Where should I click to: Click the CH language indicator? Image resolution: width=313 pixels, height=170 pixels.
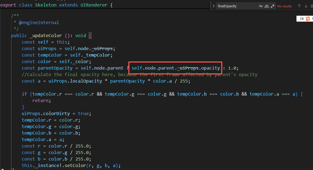click(x=302, y=19)
